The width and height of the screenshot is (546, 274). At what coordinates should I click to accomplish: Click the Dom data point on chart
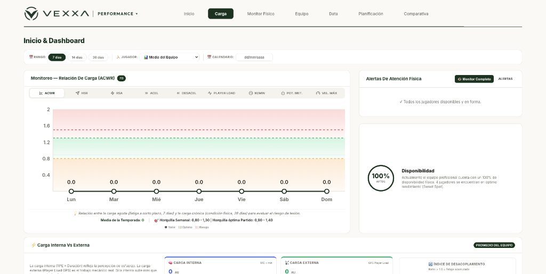(x=327, y=192)
